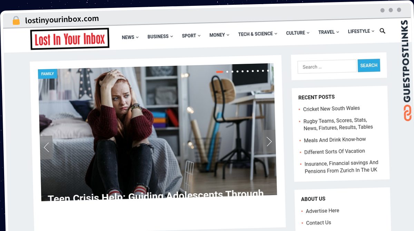Viewport: 414px width, 231px height.
Task: Expand the Money menu chevron
Action: pyautogui.click(x=228, y=35)
